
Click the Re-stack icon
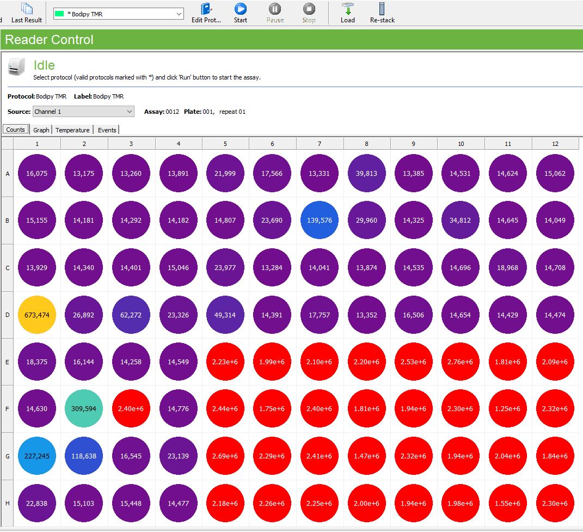click(382, 13)
